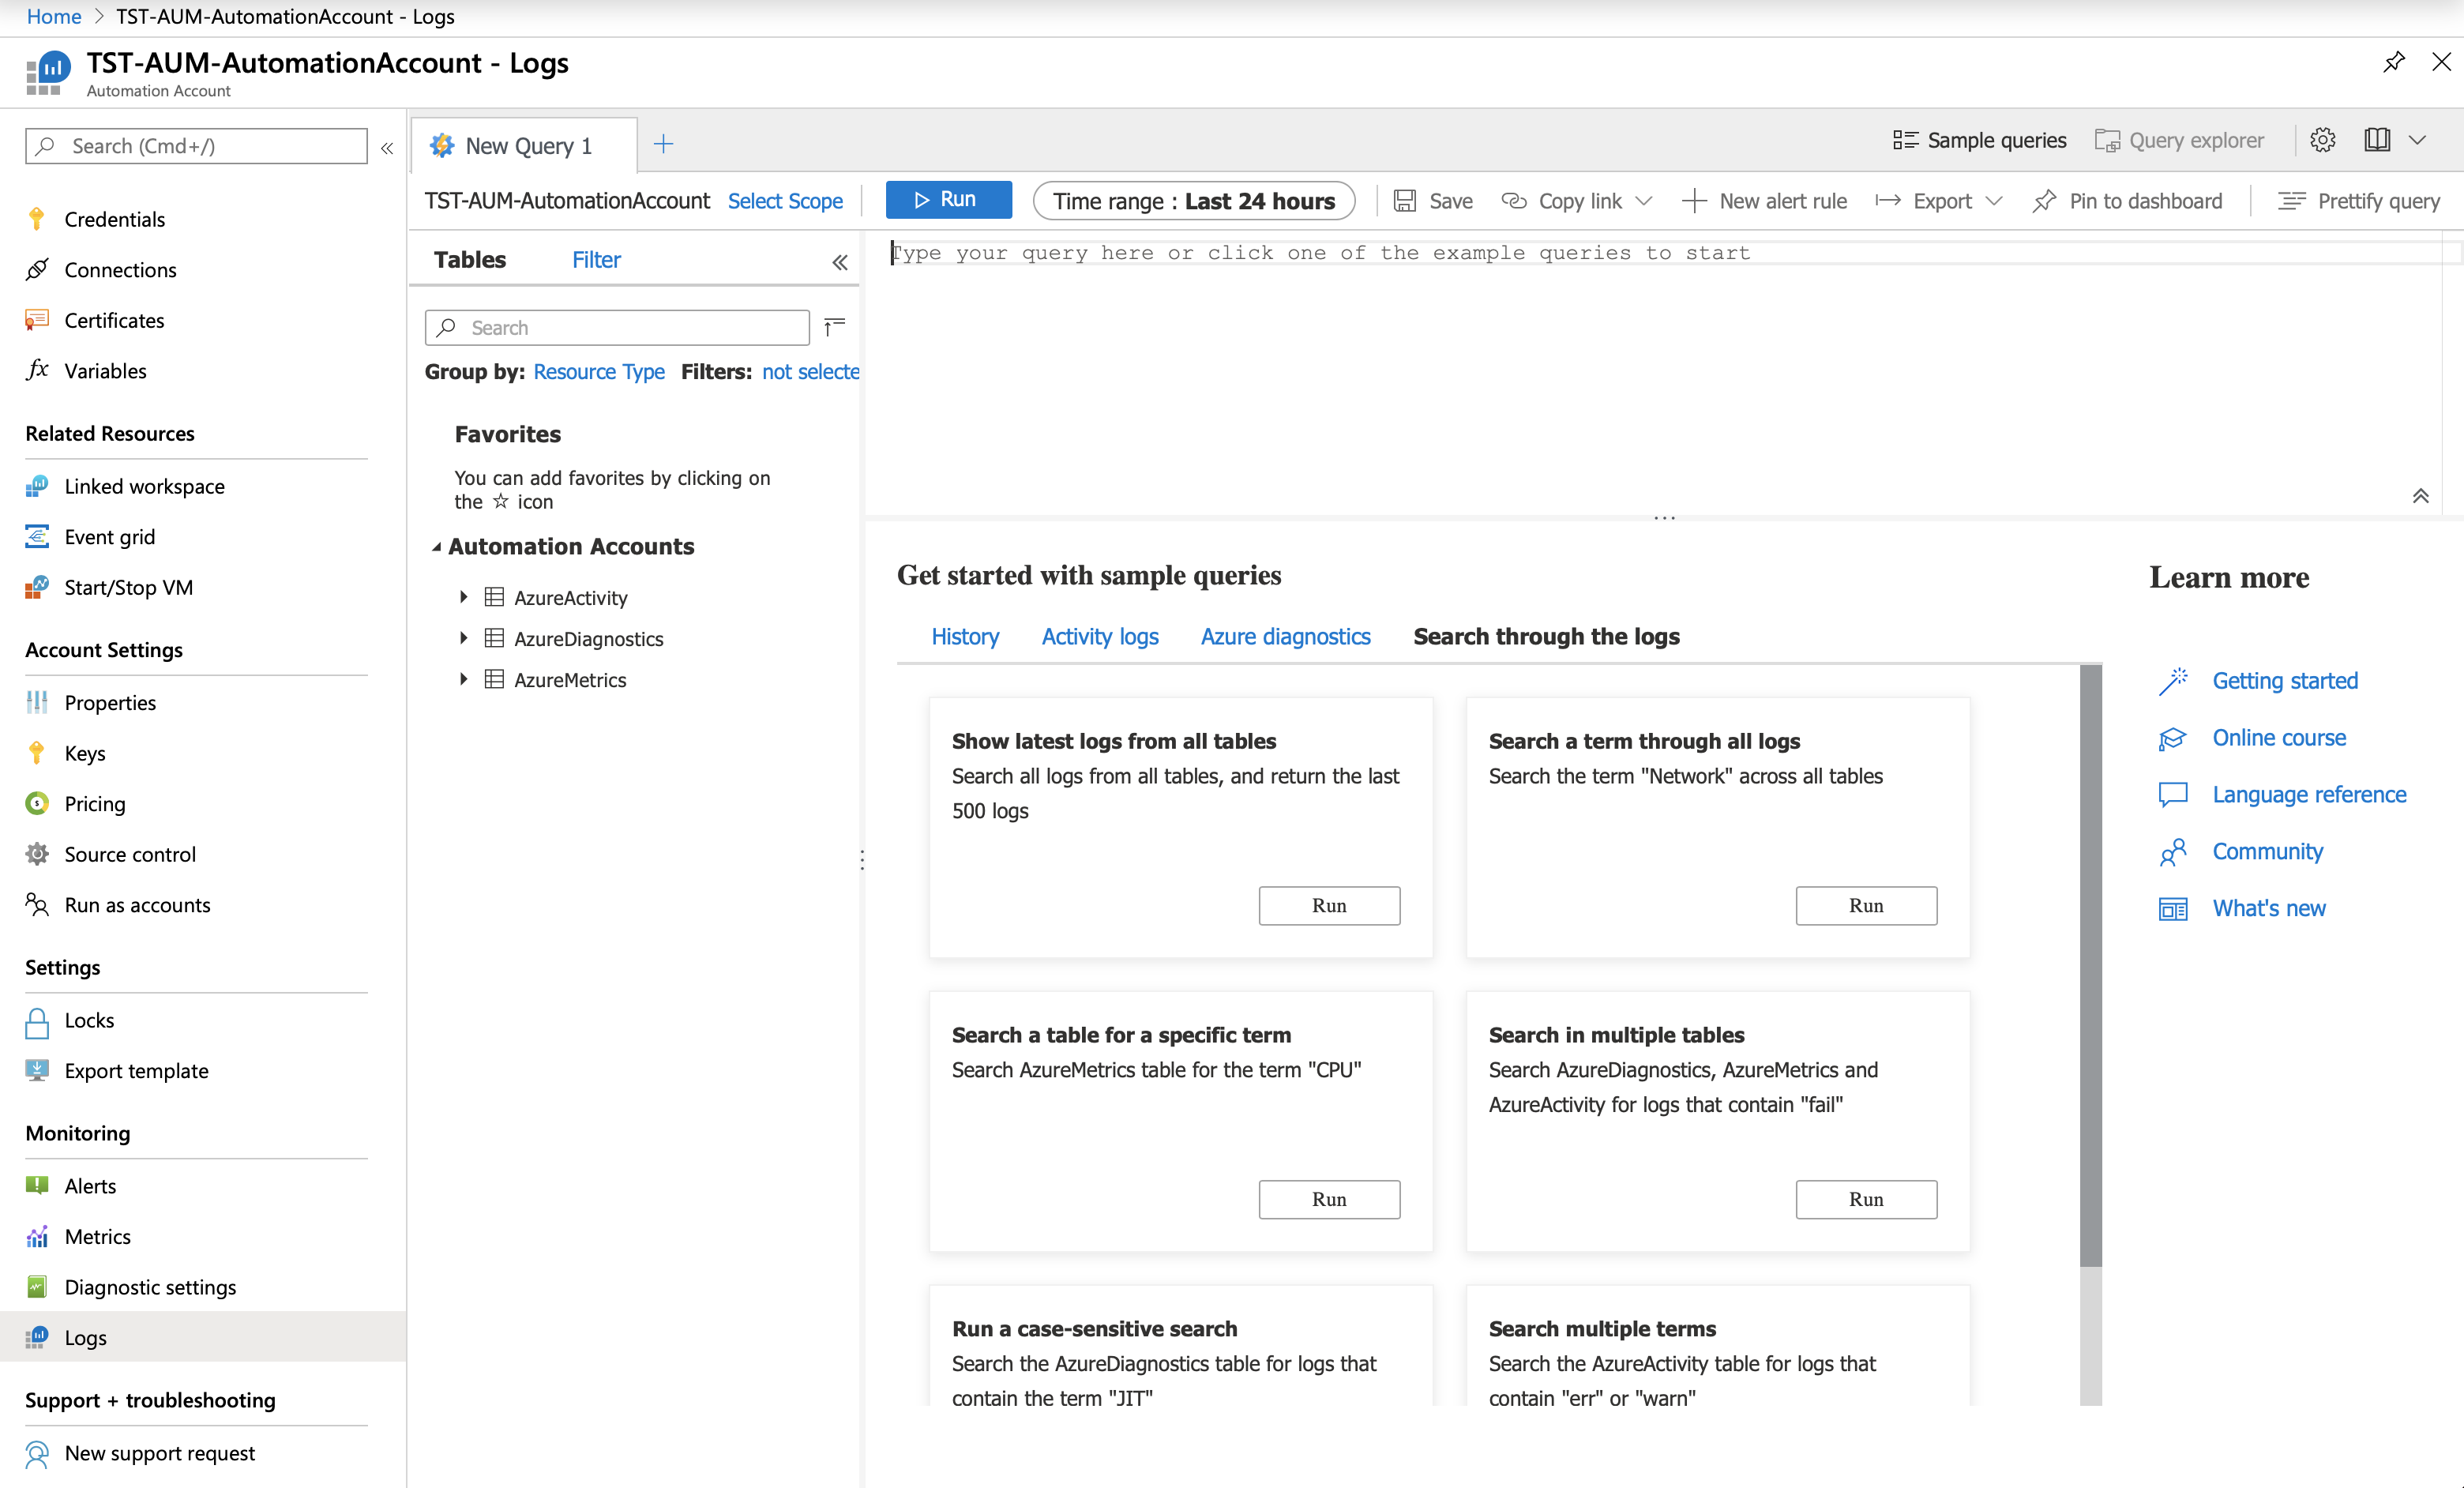
Task: Run 'Search a term through all logs'
Action: point(1866,905)
